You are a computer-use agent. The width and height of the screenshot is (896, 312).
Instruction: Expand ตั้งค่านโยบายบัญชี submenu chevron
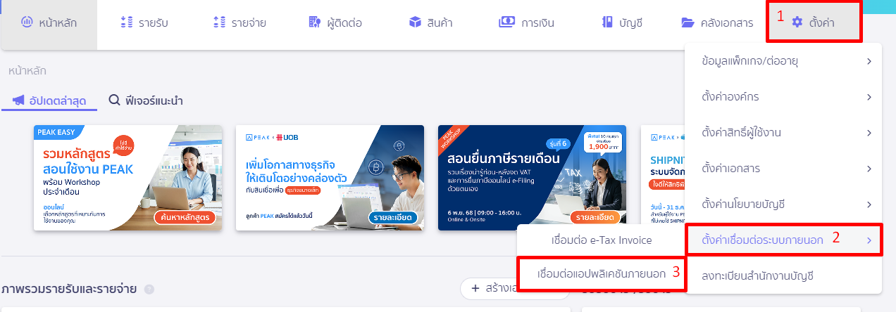[869, 204]
